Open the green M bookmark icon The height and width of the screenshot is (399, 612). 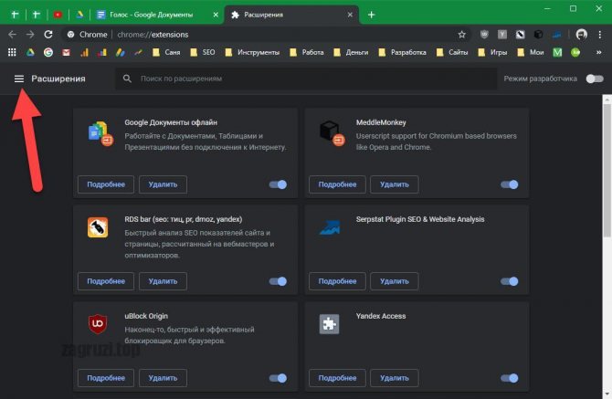(557, 52)
